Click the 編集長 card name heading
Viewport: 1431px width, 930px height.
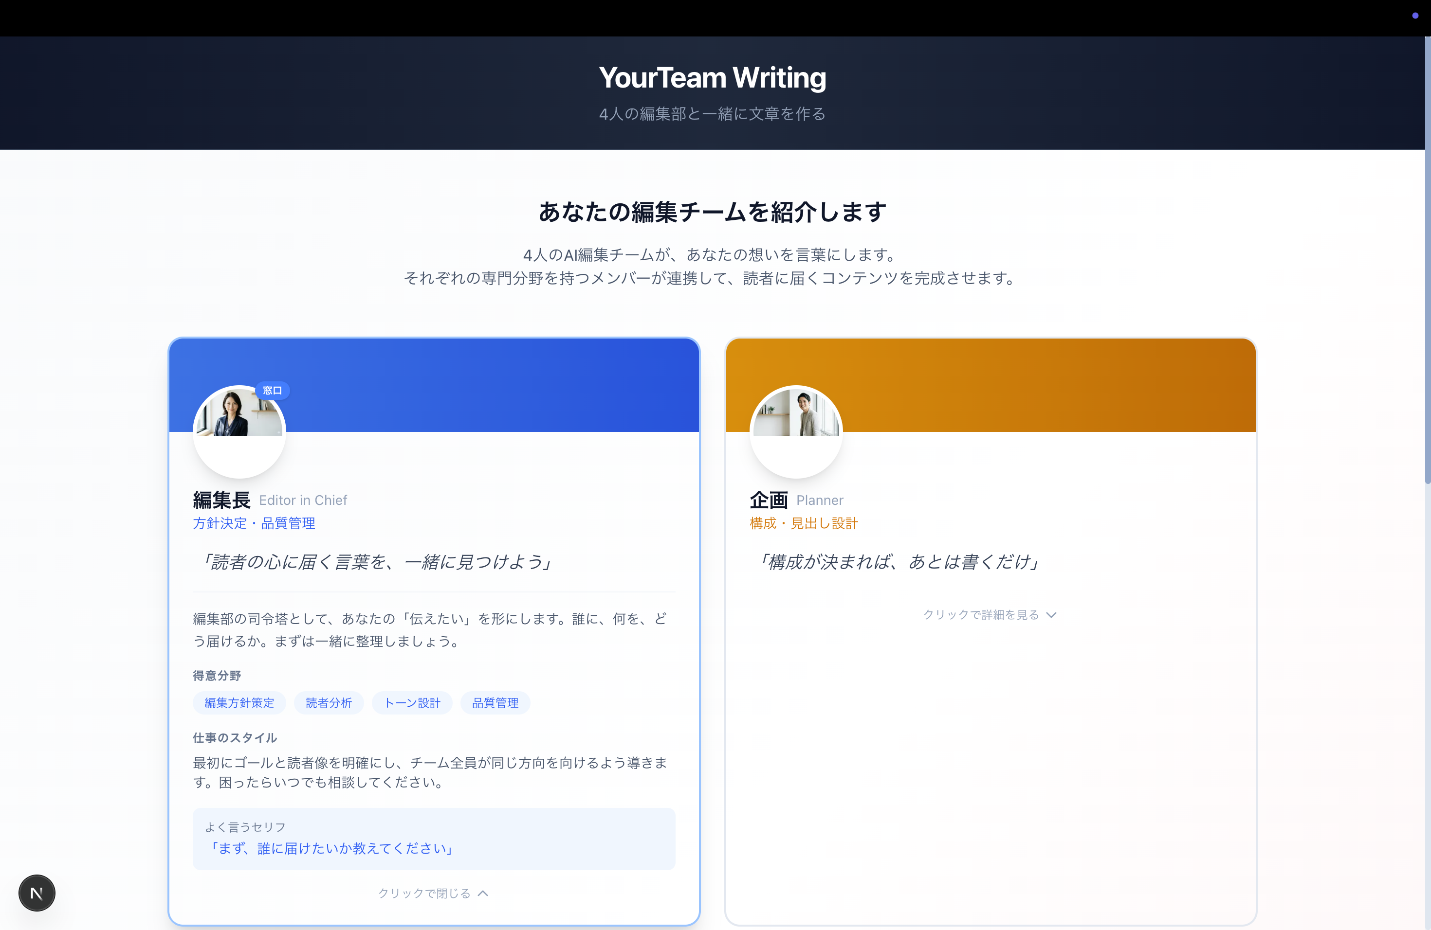[x=221, y=500]
